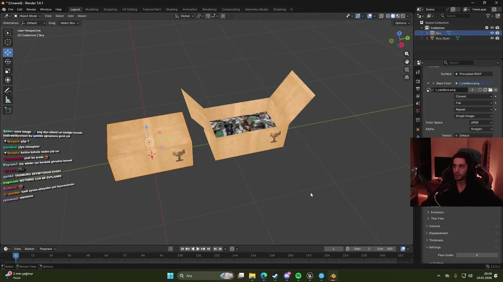Viewport: 503px width, 282px height.
Task: Open Flat projection dropdown
Action: tap(474, 103)
